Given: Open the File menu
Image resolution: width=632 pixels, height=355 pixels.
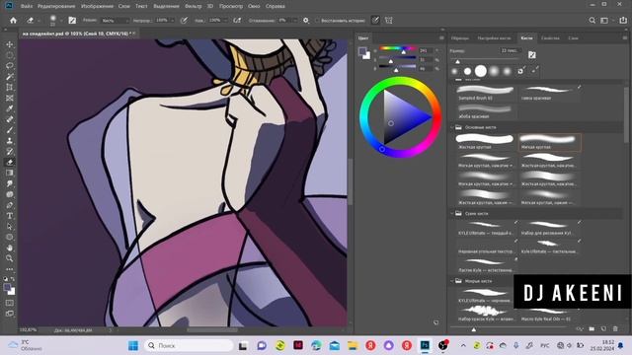Looking at the screenshot, I should (x=27, y=6).
